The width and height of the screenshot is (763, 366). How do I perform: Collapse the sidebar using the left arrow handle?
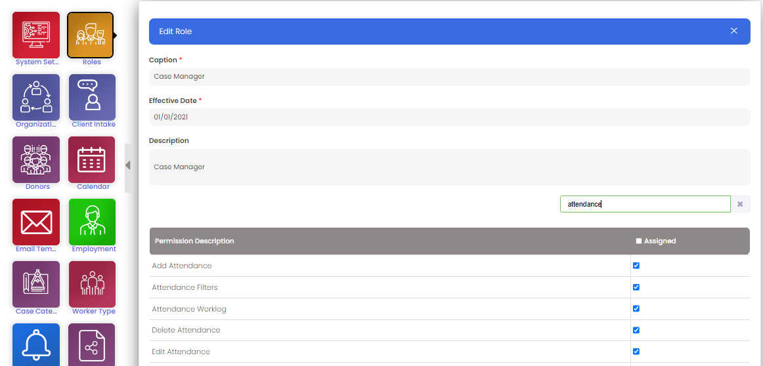pyautogui.click(x=128, y=165)
